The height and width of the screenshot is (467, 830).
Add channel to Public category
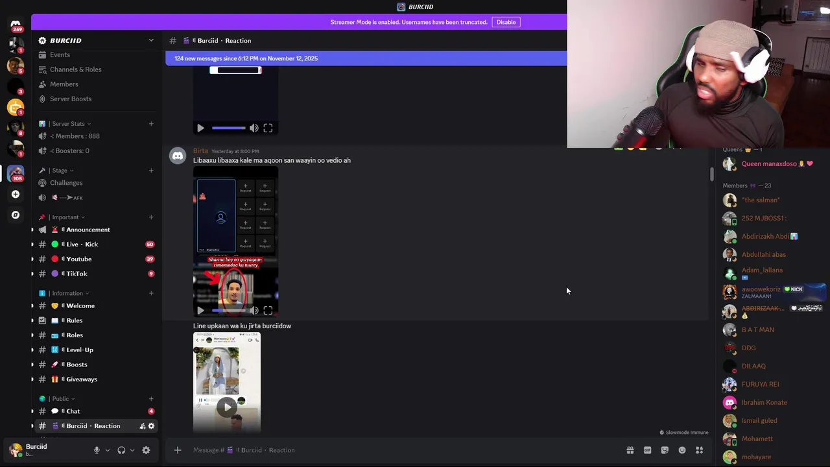[151, 399]
